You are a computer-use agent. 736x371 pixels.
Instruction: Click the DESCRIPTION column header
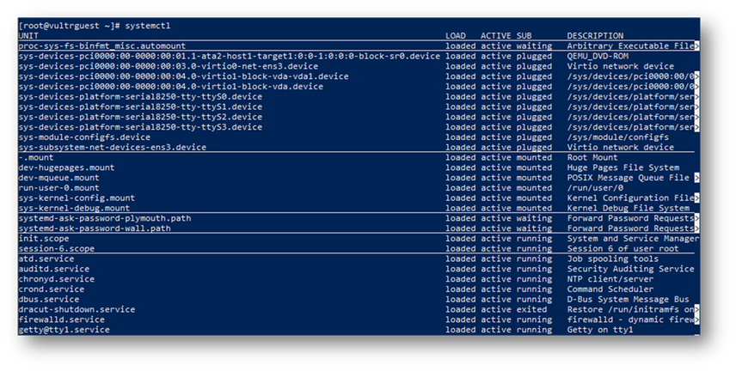point(595,35)
